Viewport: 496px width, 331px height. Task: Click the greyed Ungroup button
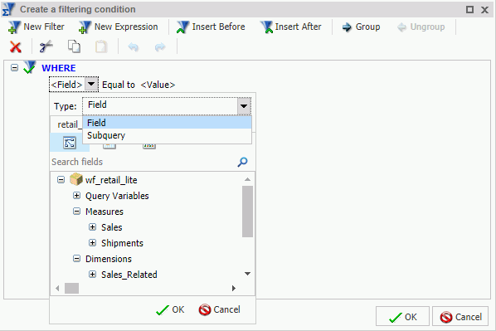click(x=421, y=27)
